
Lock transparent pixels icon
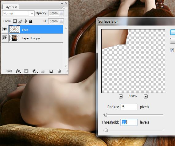(15, 21)
